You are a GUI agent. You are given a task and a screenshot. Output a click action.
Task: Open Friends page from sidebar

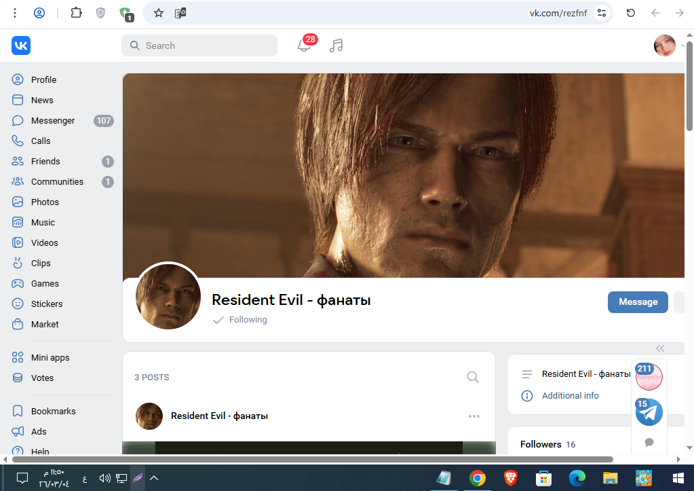45,162
